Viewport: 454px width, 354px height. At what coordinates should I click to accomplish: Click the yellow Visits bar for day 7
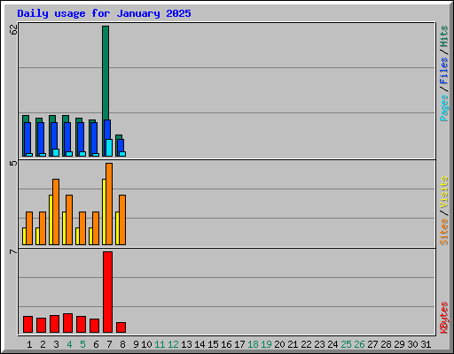[104, 212]
